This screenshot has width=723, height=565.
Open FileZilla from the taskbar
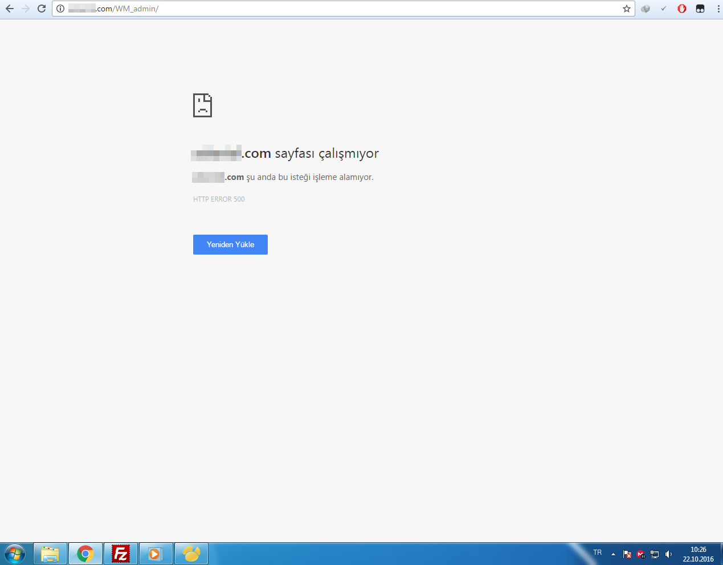point(121,554)
